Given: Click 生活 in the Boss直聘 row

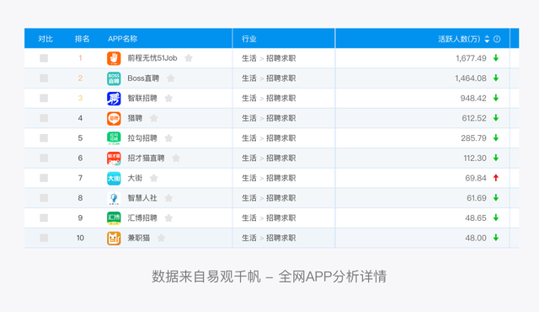Looking at the screenshot, I should tap(249, 78).
